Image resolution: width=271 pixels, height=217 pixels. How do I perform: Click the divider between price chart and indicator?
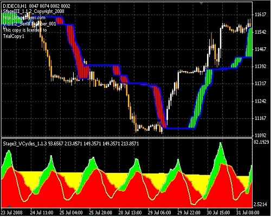[126, 138]
